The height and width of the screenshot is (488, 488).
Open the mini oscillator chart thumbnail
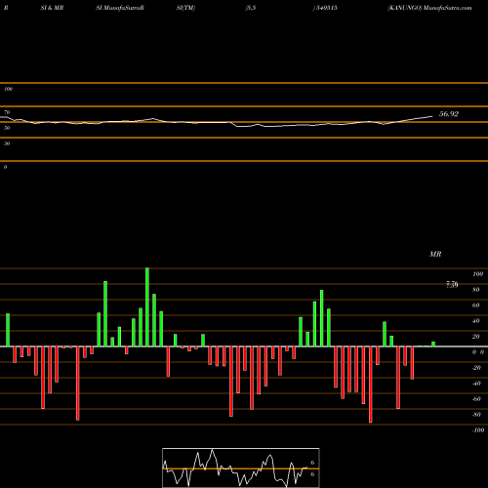coord(241,468)
